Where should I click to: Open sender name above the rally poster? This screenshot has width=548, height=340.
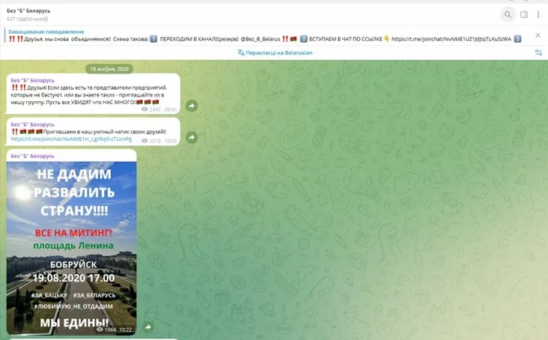pyautogui.click(x=33, y=156)
